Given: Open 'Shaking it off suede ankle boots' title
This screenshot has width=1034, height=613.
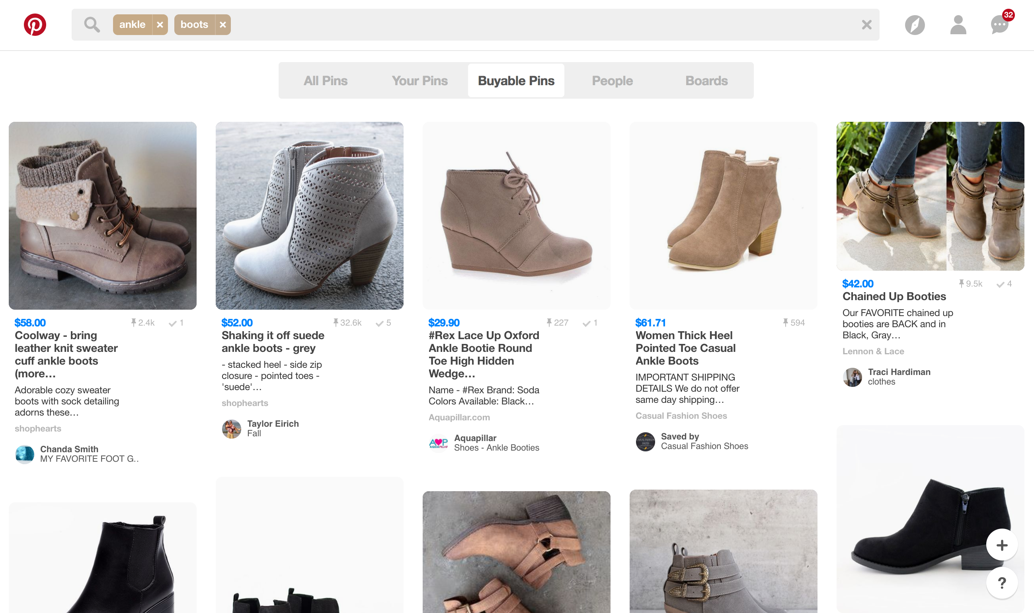Looking at the screenshot, I should click(273, 342).
